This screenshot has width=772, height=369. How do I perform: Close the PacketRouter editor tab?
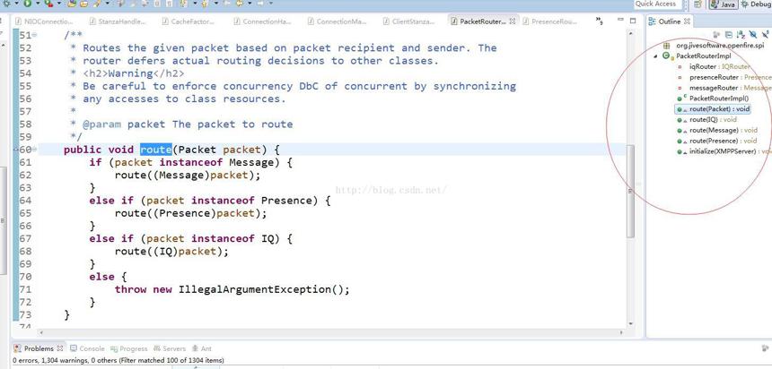512,21
